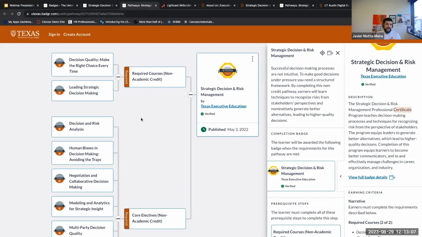Viewport: 422px width, 237px height.
Task: Click the Texas university logo
Action: coord(25,34)
